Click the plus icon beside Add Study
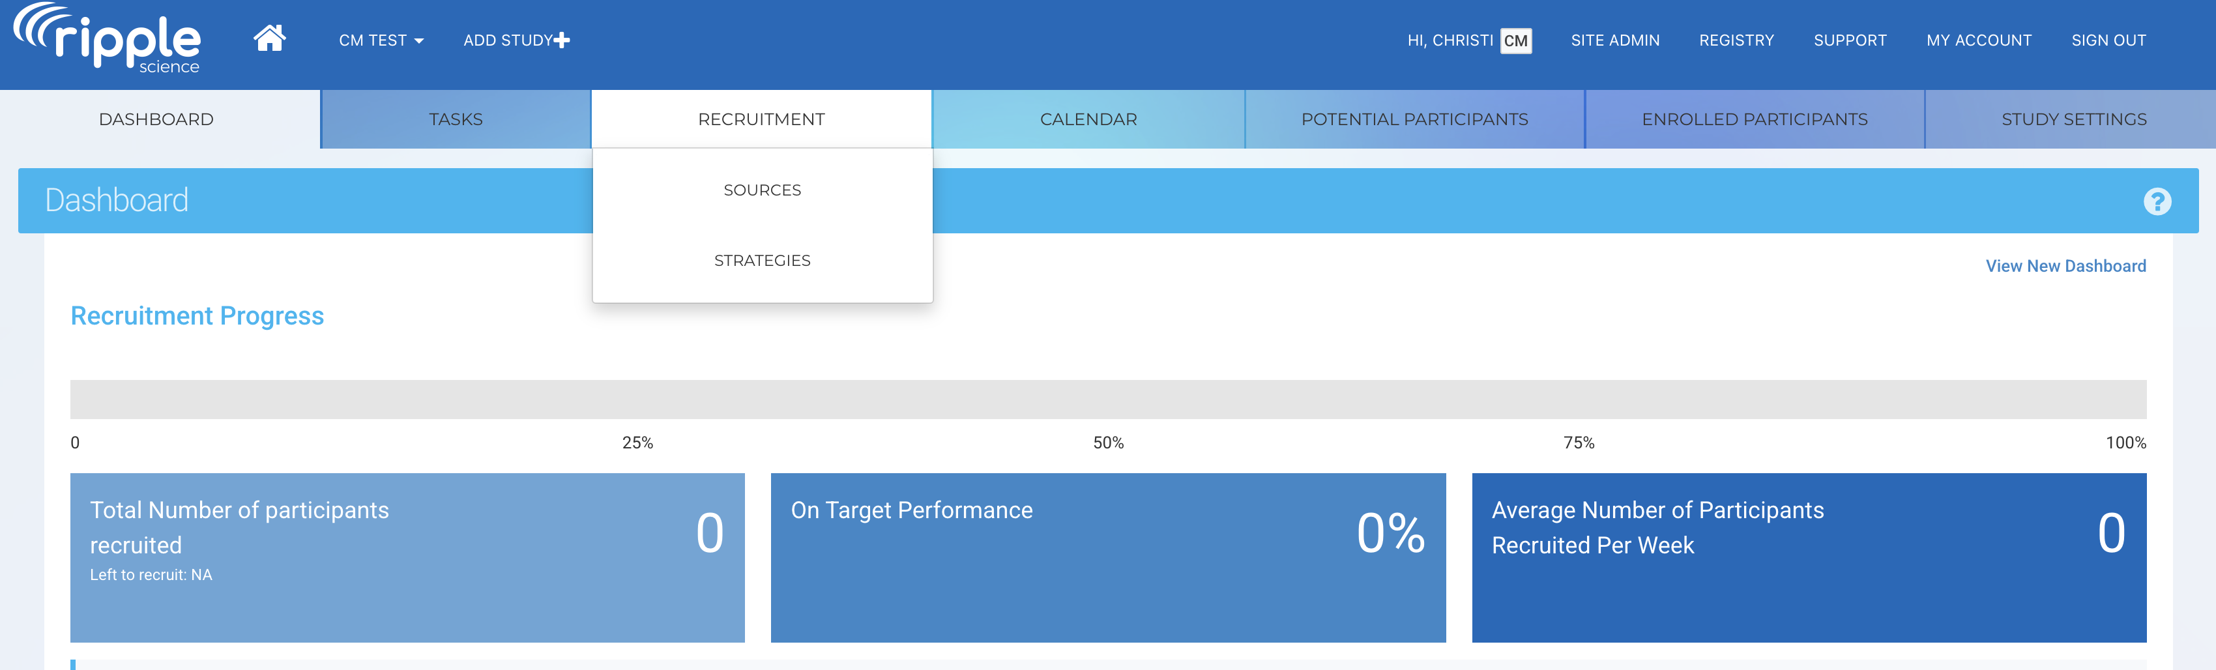The image size is (2216, 670). pyautogui.click(x=562, y=40)
